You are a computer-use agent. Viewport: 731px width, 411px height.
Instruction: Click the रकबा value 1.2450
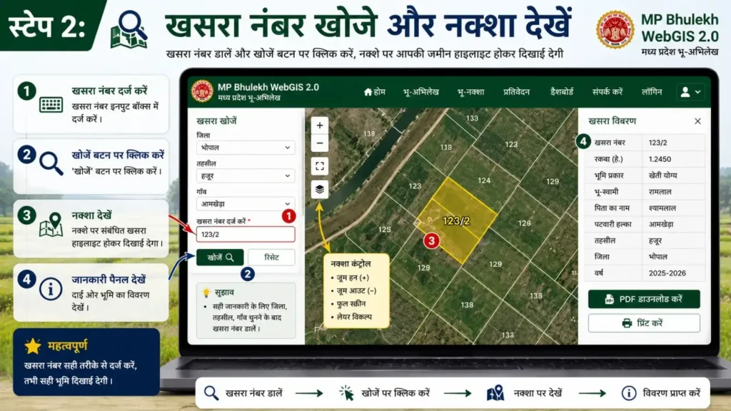(660, 159)
